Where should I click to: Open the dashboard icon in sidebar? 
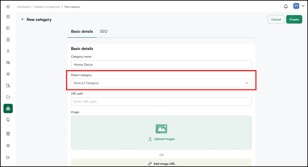8,17
